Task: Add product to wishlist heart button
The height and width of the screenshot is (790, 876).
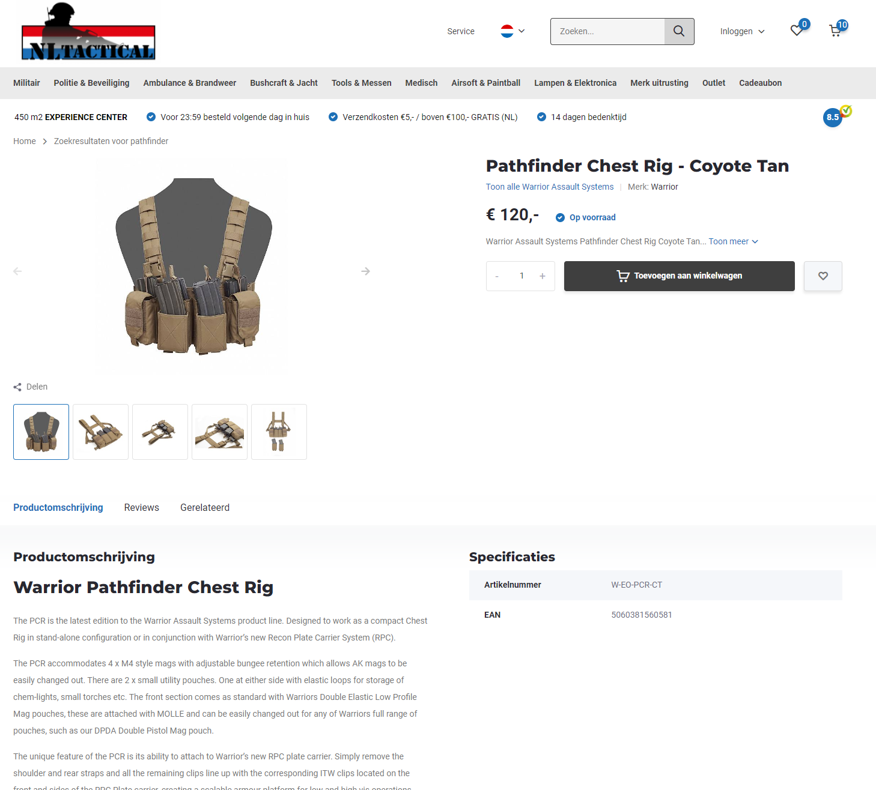Action: coord(823,276)
